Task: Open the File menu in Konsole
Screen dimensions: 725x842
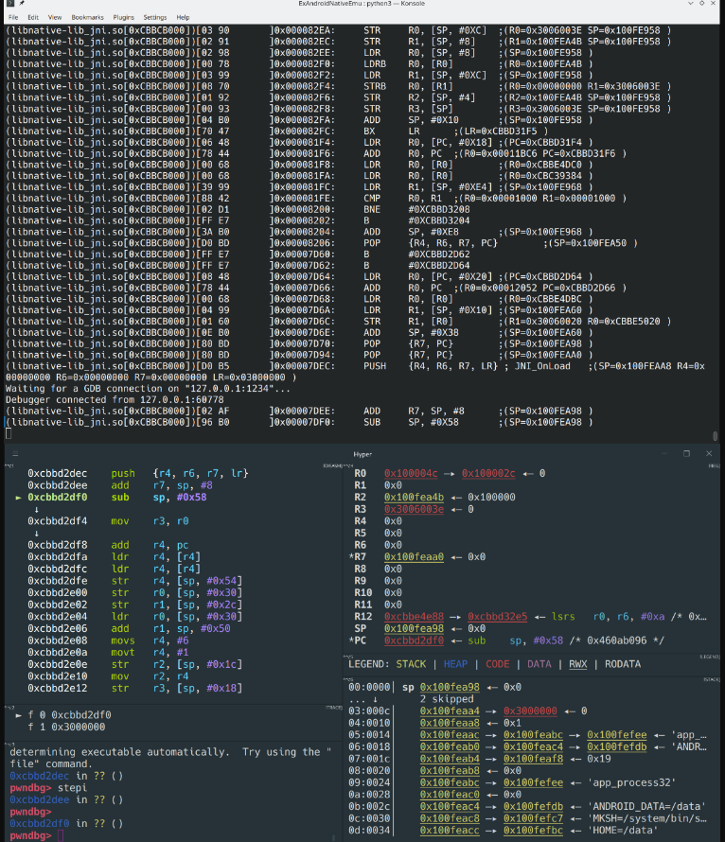Action: pos(12,17)
